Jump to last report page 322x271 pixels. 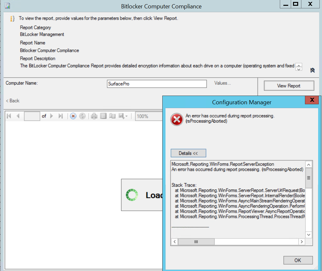[x=61, y=116]
